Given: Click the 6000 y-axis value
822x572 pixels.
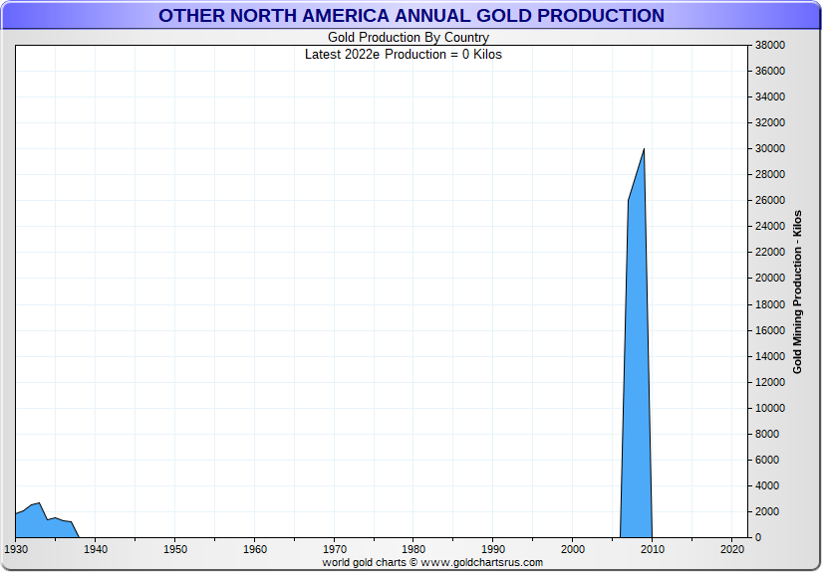Looking at the screenshot, I should 767,460.
